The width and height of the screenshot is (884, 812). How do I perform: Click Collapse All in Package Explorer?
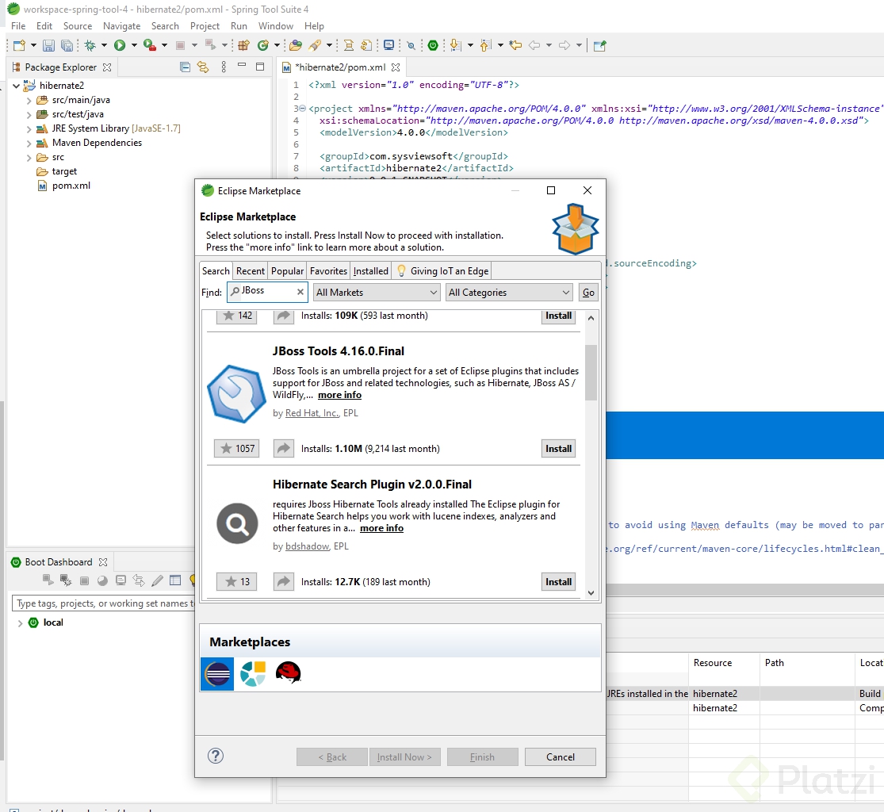tap(185, 67)
